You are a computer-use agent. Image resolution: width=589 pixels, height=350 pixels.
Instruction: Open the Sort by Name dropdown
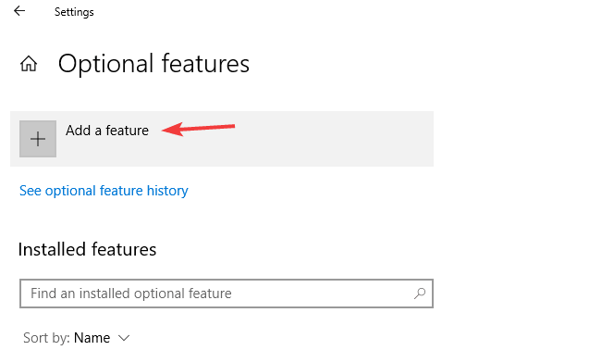point(77,338)
